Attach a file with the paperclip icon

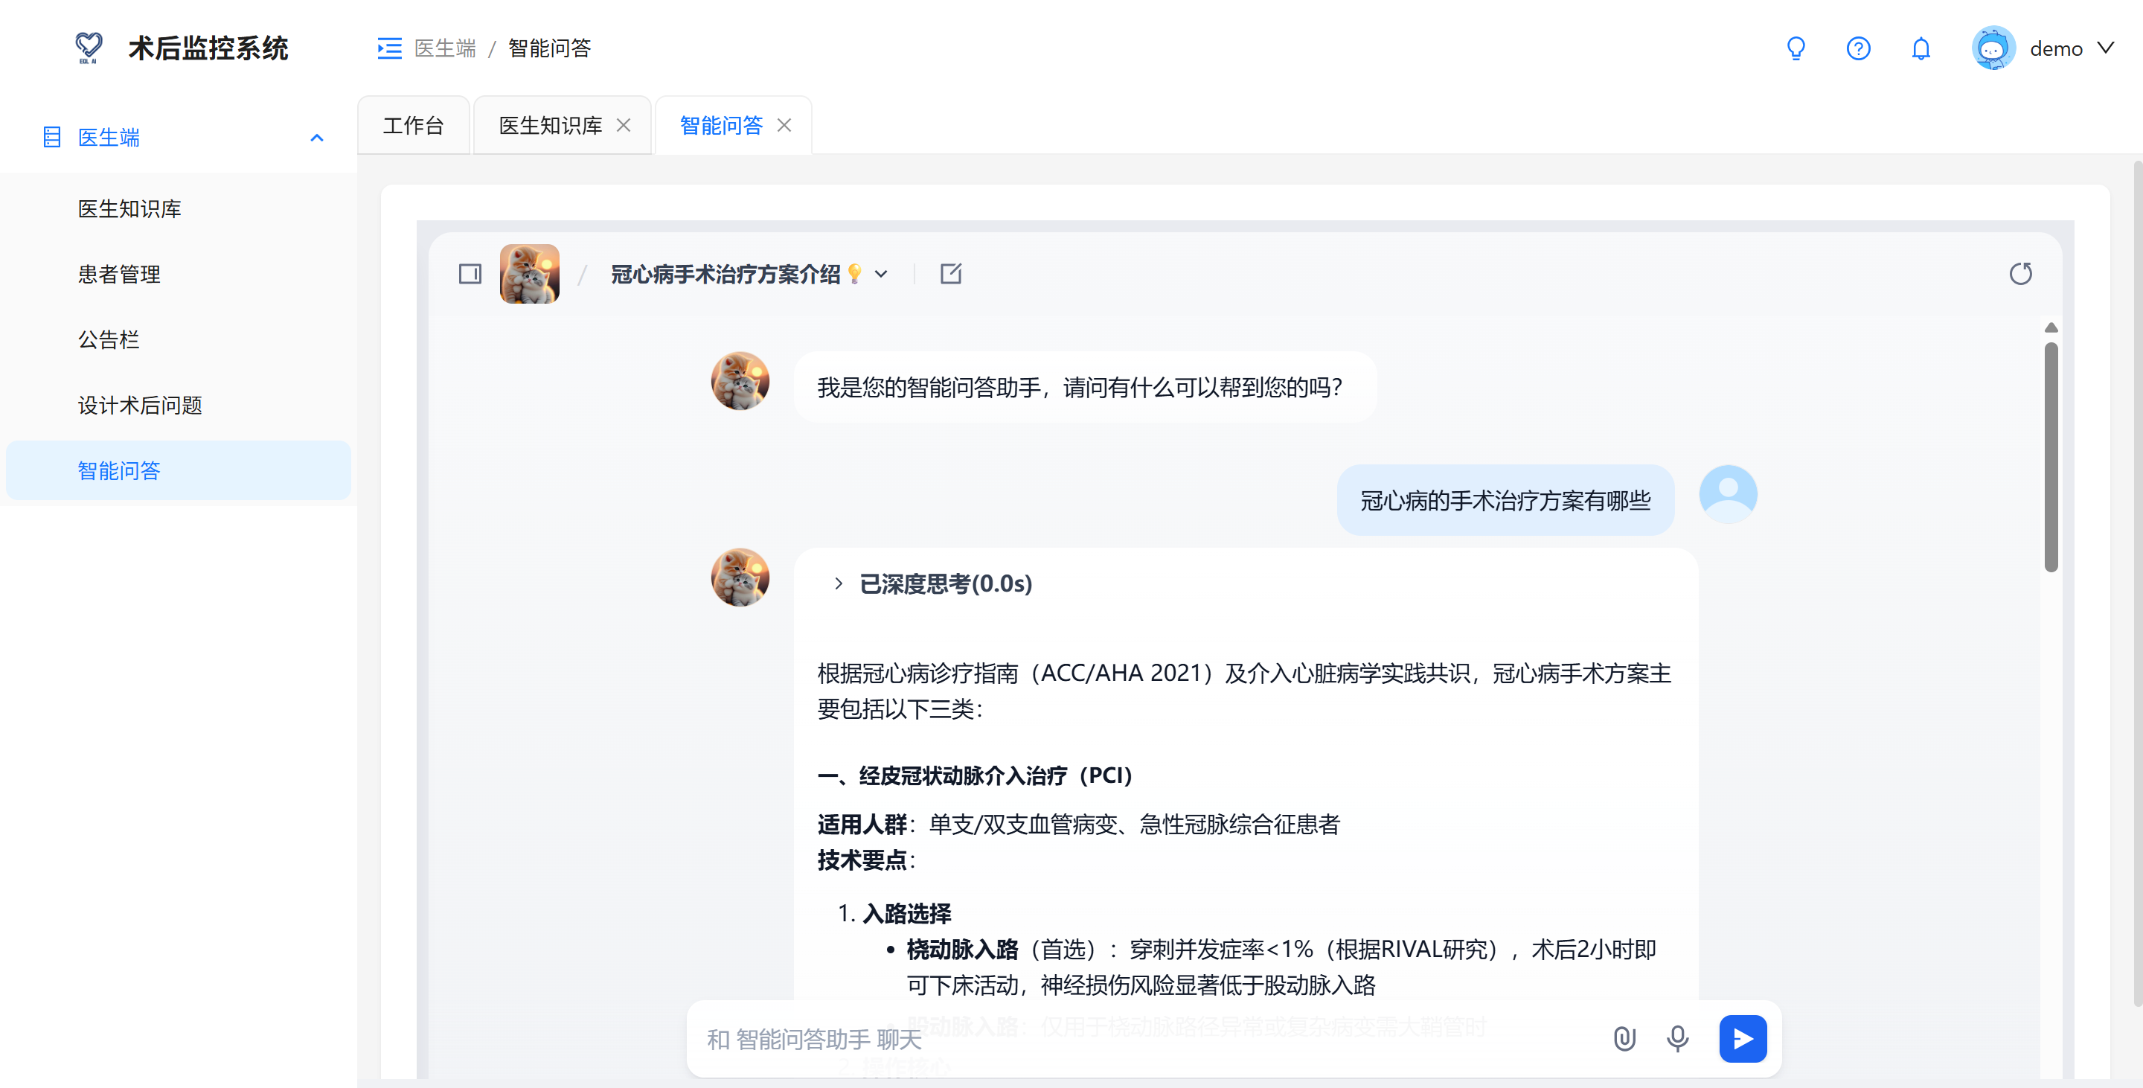(x=1623, y=1039)
